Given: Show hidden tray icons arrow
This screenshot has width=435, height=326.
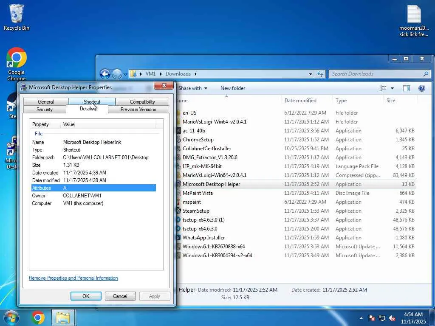Looking at the screenshot, I should coord(361,318).
